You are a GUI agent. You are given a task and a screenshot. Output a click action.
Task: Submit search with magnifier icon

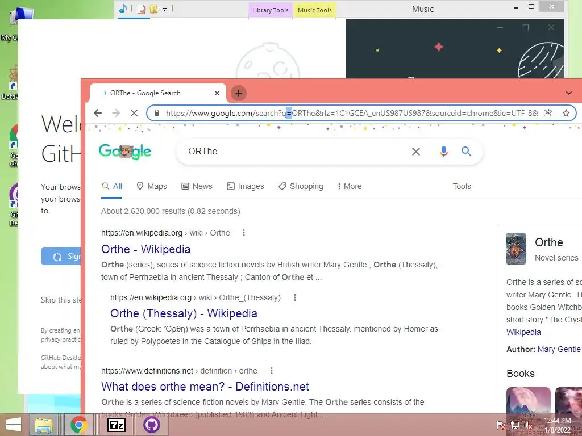(466, 151)
